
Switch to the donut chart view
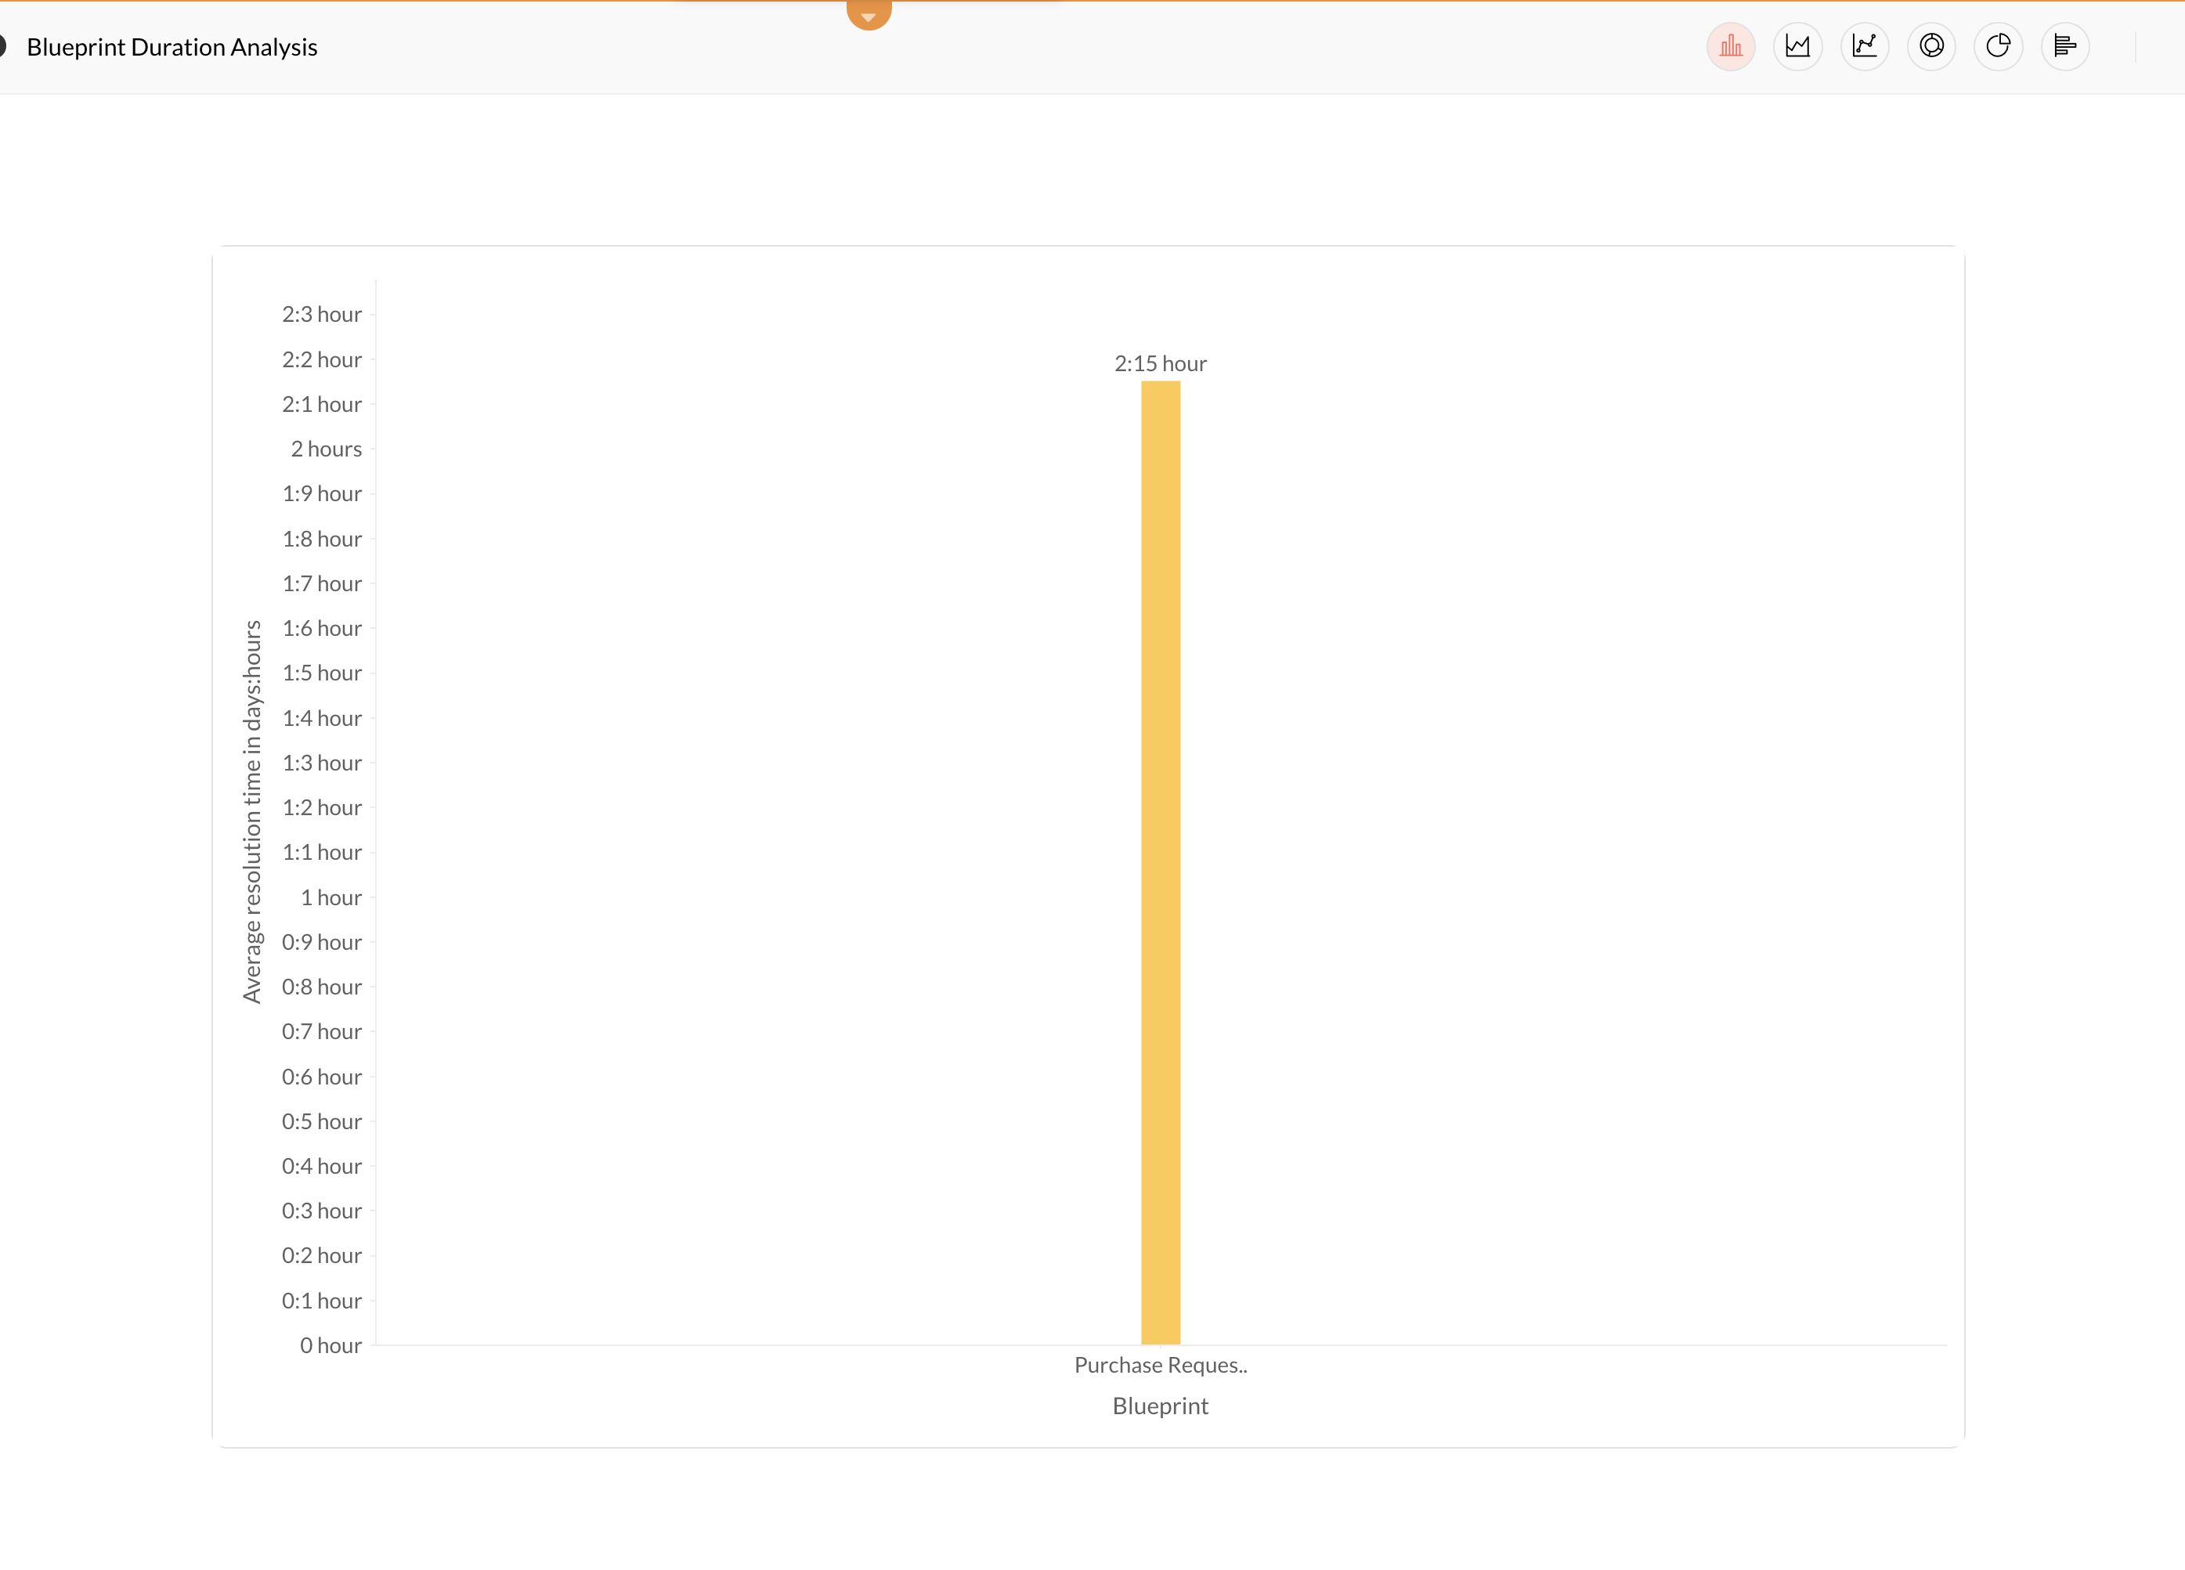(1930, 46)
